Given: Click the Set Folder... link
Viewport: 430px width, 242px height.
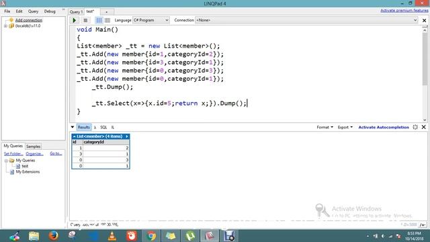Looking at the screenshot, I should [13, 154].
